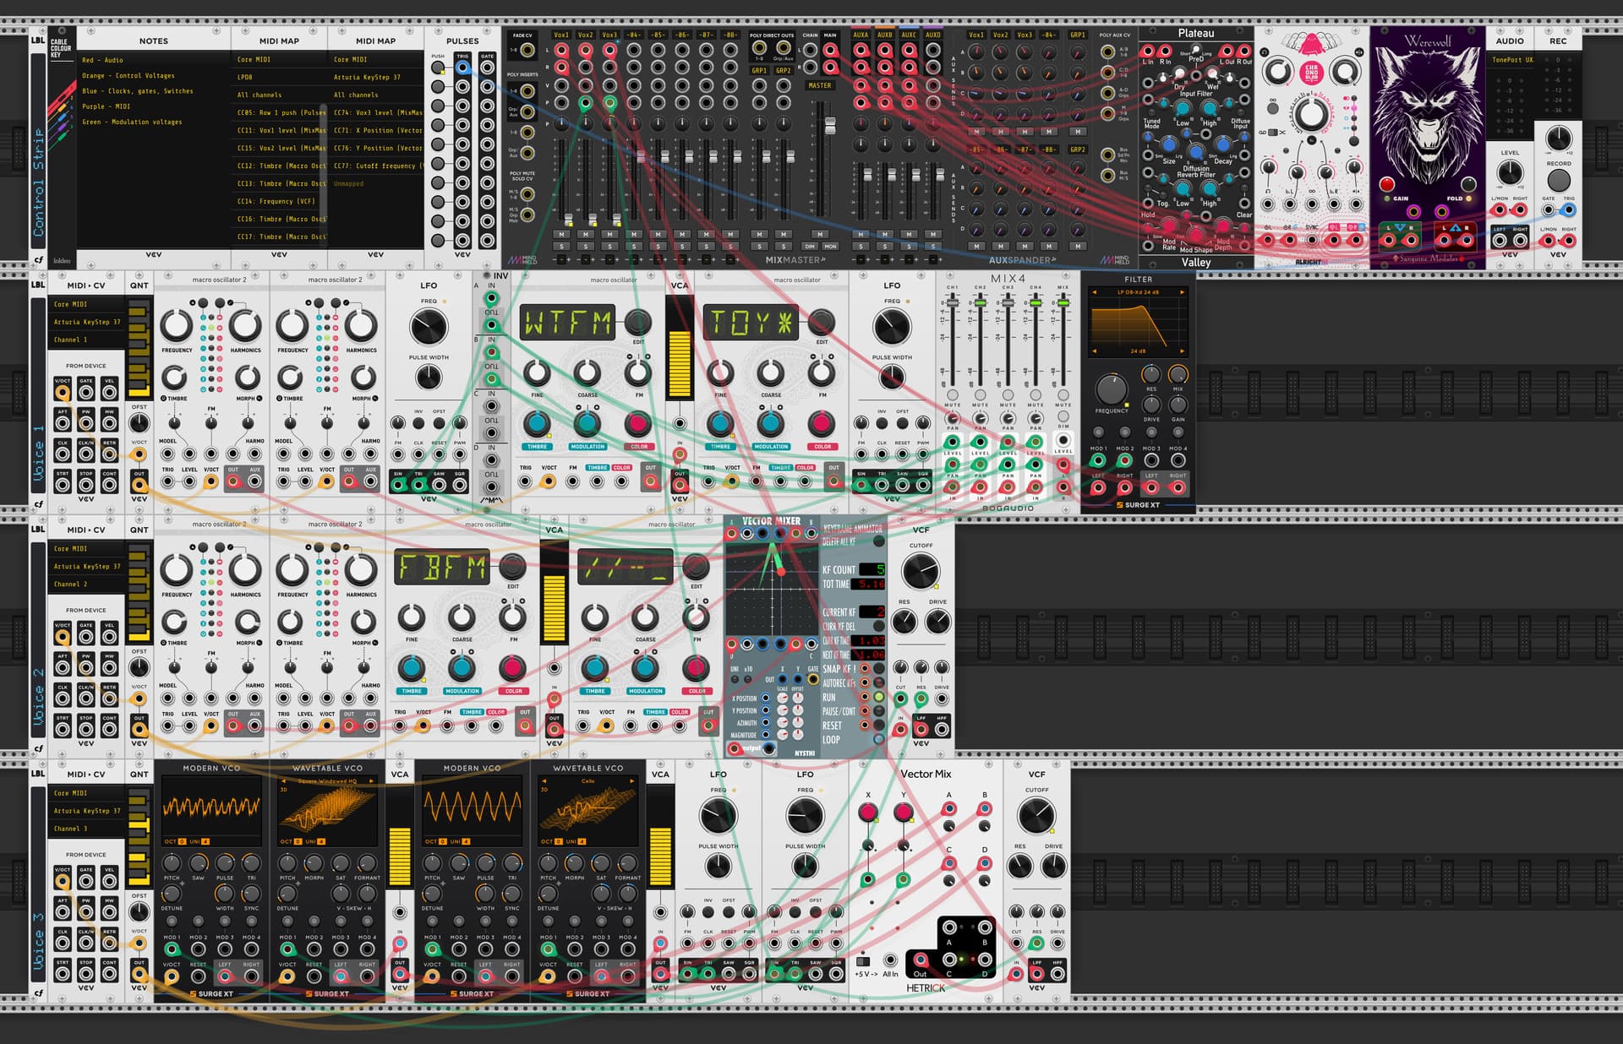
Task: Click Voice 1 MIDI-CV V/OCT output jack
Action: 63,392
